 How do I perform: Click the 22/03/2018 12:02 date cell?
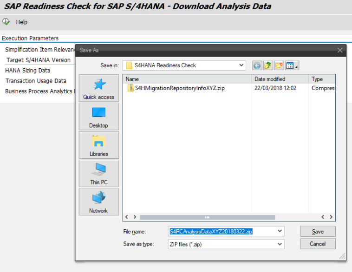pyautogui.click(x=275, y=88)
